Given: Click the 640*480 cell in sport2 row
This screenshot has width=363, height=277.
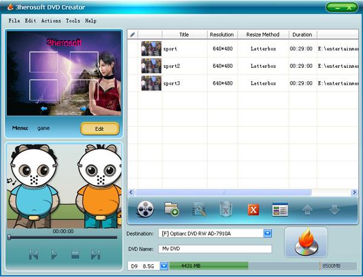Looking at the screenshot, I should (223, 66).
